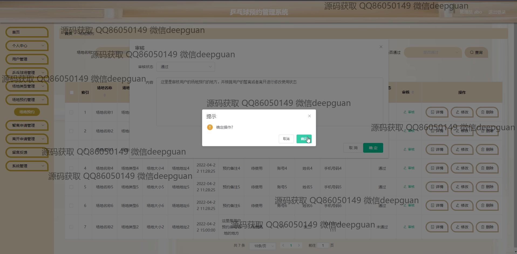Close the prompt dialog with X icon
Image resolution: width=517 pixels, height=254 pixels.
(x=309, y=116)
